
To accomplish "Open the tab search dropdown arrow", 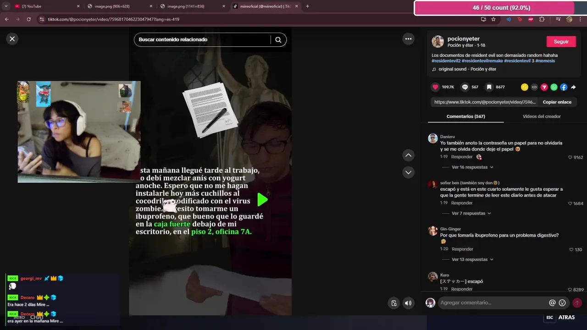I will tap(6, 6).
